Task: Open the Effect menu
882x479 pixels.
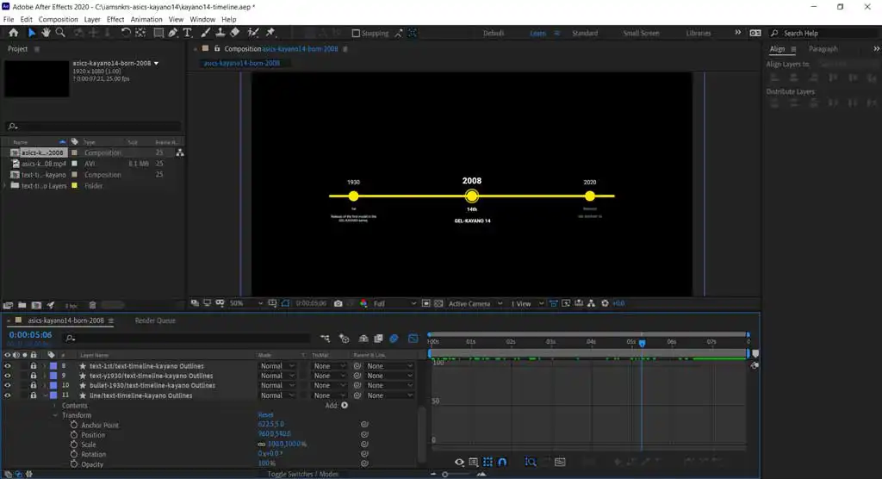Action: [x=115, y=19]
